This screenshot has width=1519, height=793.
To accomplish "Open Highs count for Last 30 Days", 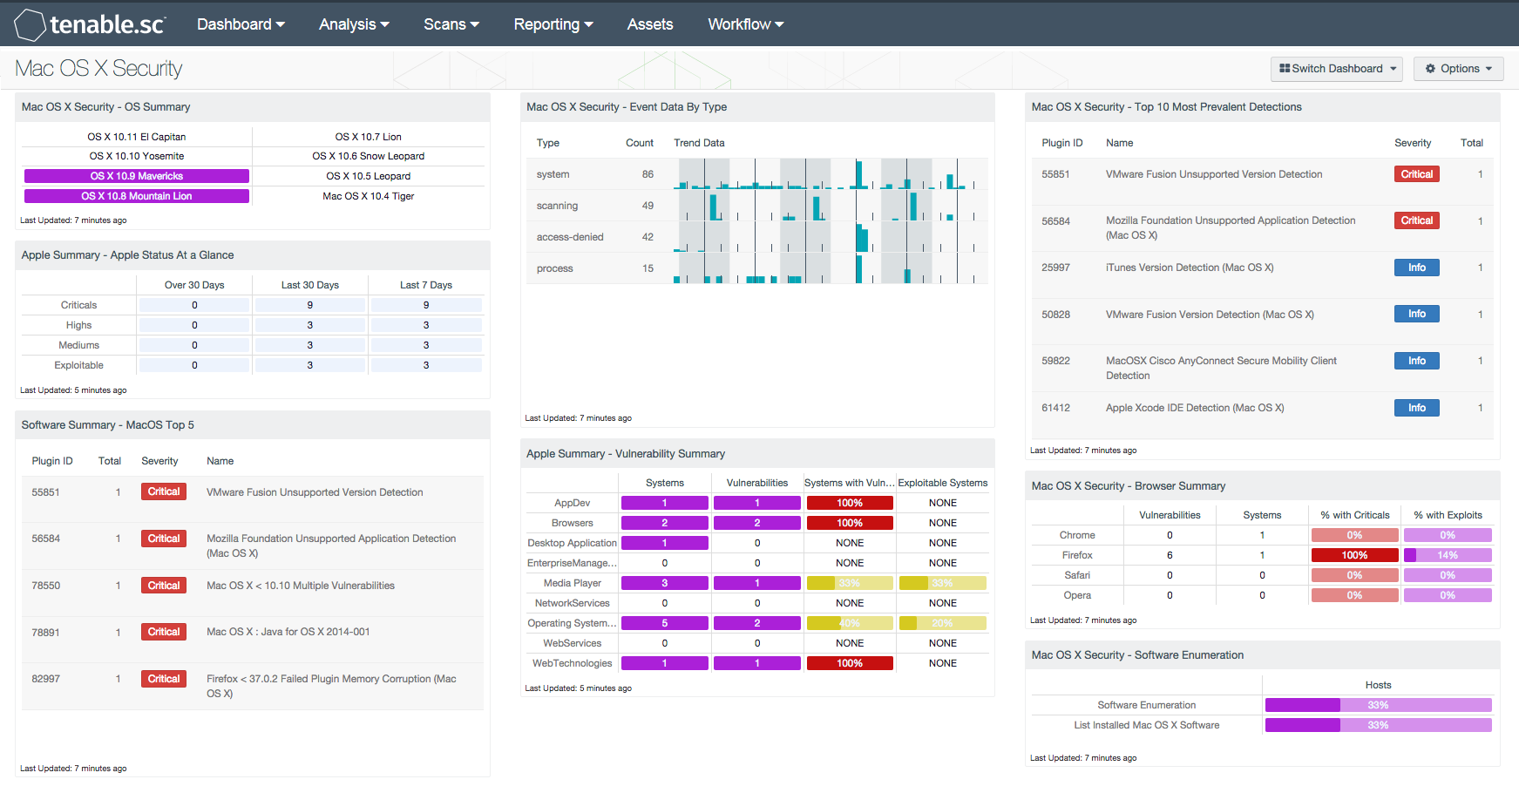I will click(x=310, y=325).
